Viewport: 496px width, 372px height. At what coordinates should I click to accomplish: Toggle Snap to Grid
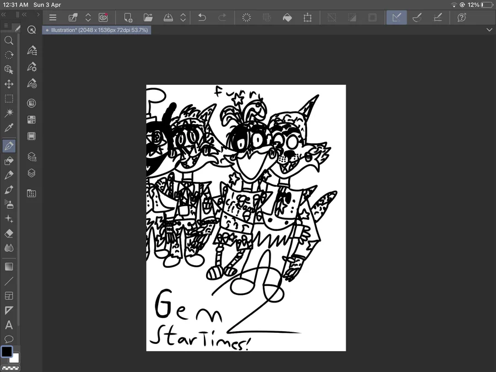click(x=438, y=18)
